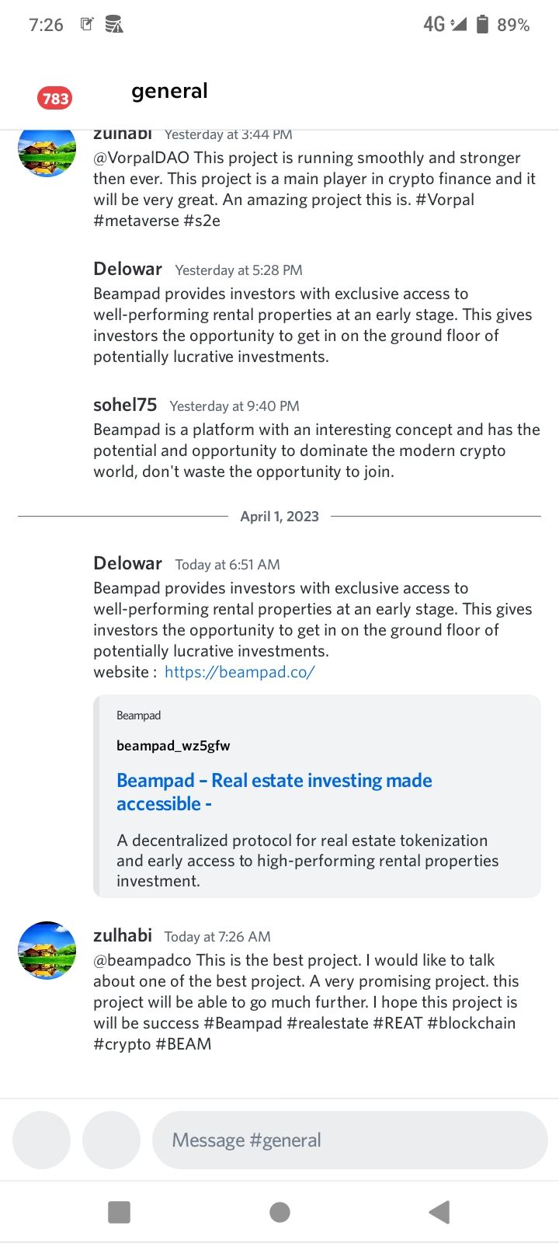Select Delowar's username from yesterday 5:28 PM
559x1243 pixels.
point(127,269)
